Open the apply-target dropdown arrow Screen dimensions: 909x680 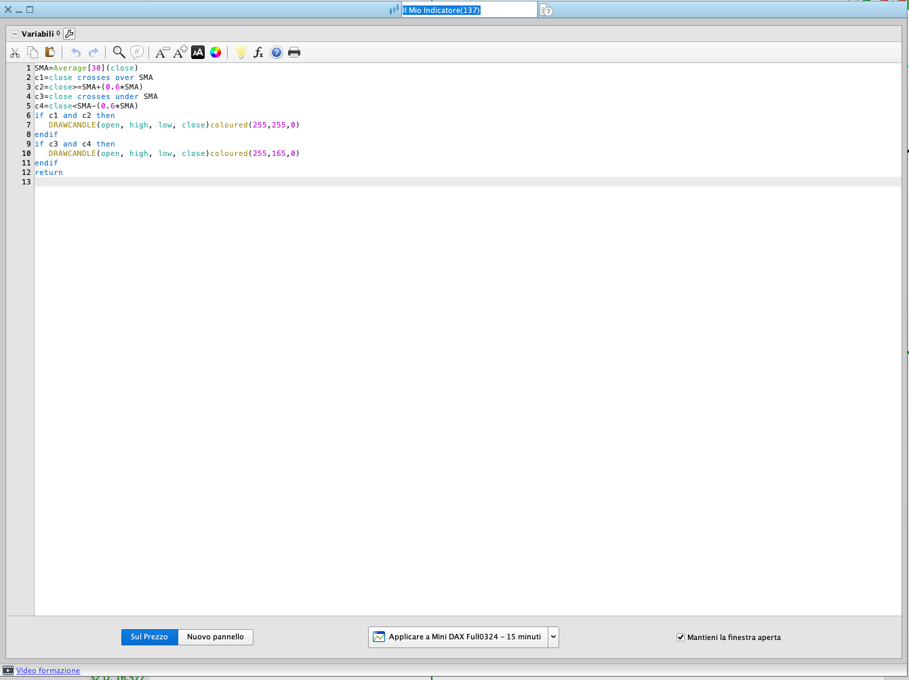(x=554, y=637)
